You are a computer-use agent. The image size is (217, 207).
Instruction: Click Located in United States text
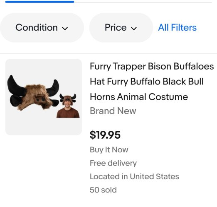tap(134, 176)
